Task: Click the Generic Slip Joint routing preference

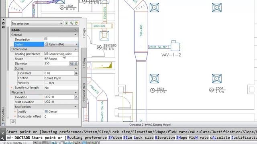Action: [61, 54]
